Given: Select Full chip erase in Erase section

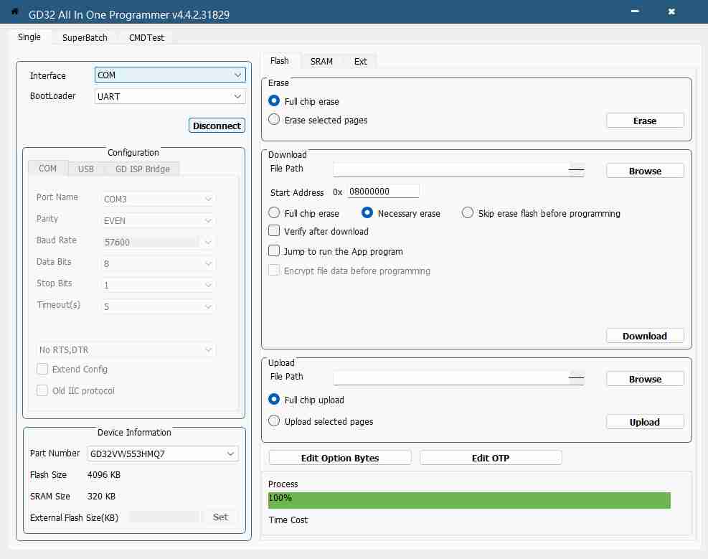Looking at the screenshot, I should coord(274,102).
